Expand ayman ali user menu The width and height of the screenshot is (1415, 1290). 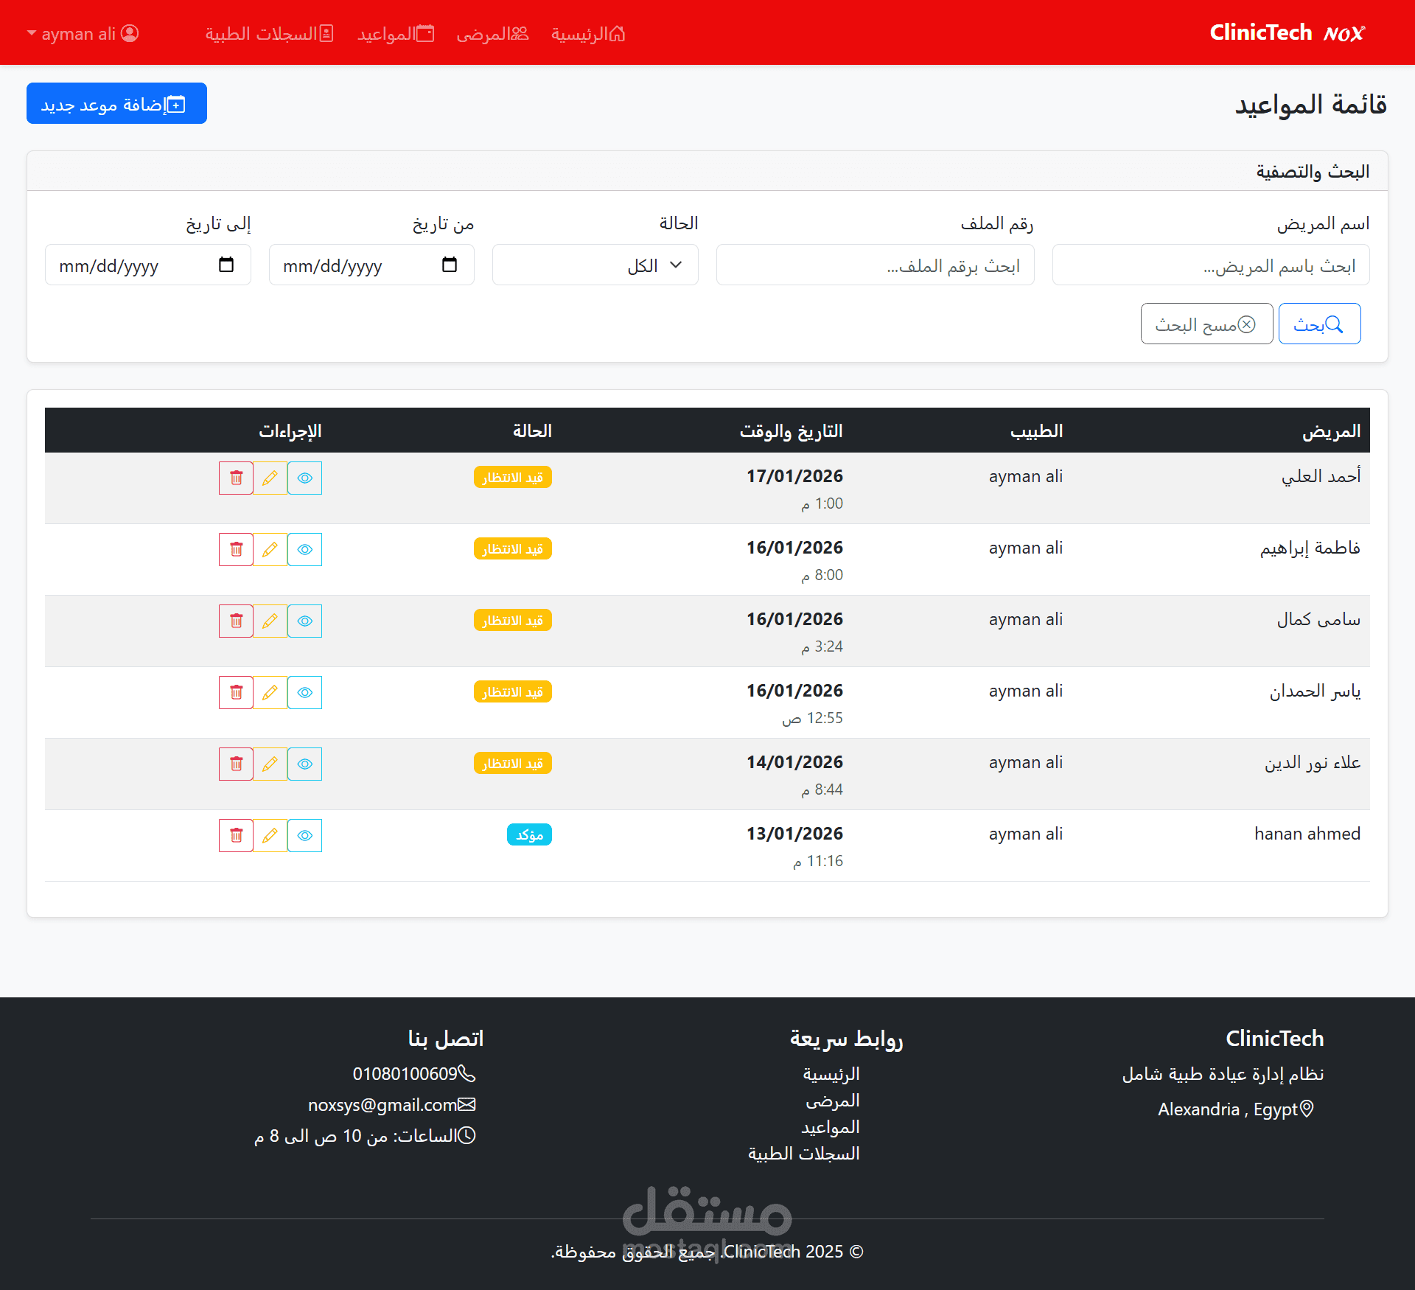[83, 34]
